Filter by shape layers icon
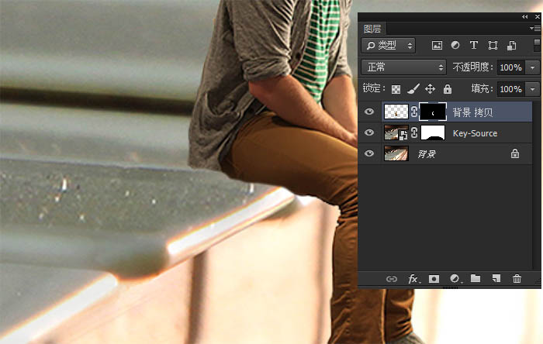Screen dimensions: 543x344 pos(493,45)
